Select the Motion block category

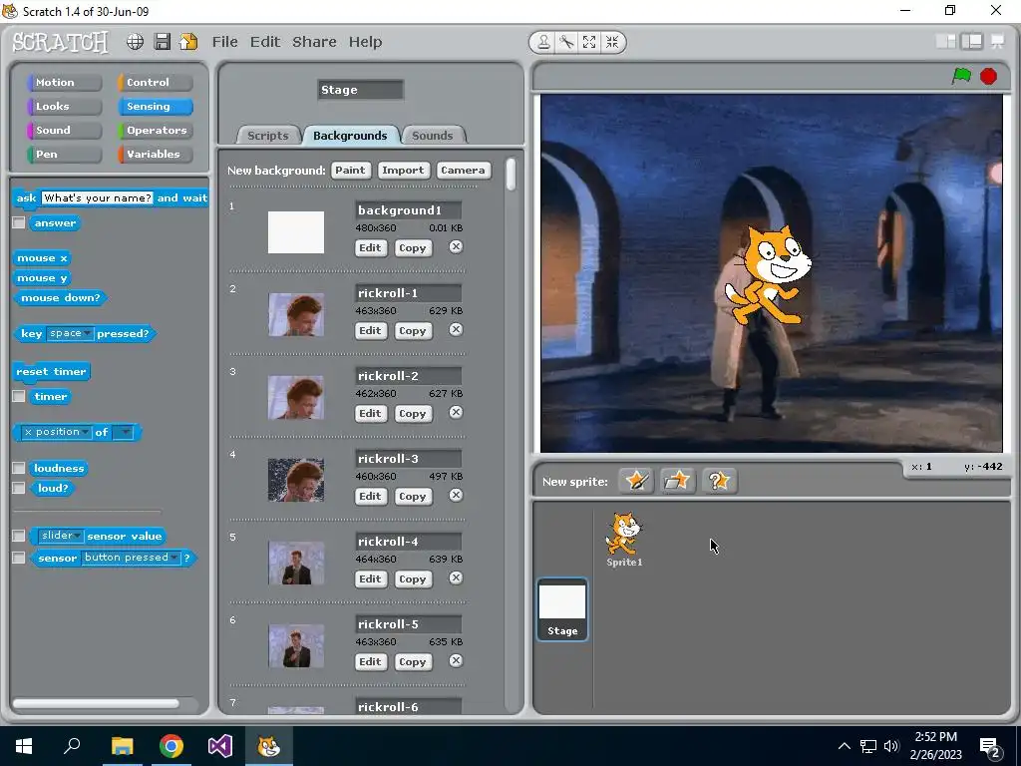point(65,82)
